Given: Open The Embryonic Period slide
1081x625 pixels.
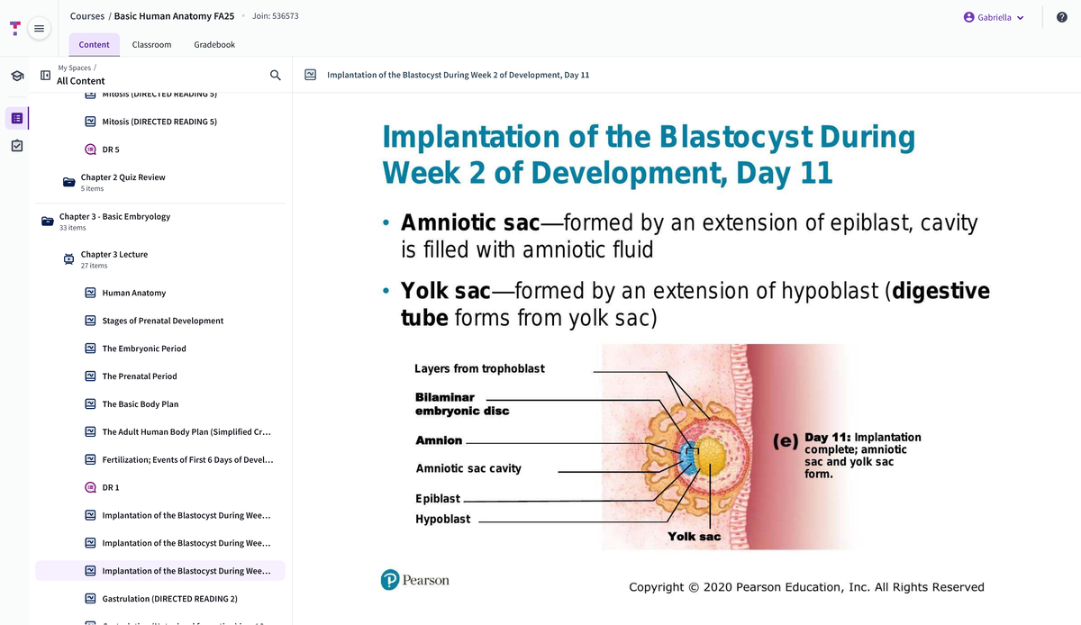Looking at the screenshot, I should (144, 349).
